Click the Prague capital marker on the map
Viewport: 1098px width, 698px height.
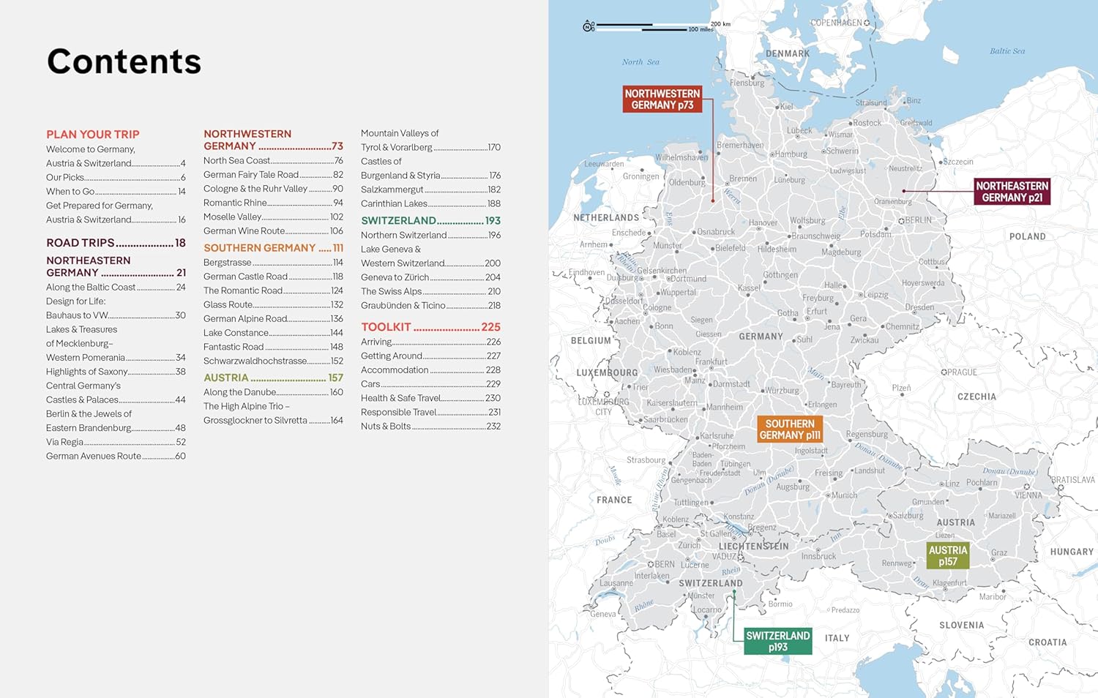click(944, 372)
